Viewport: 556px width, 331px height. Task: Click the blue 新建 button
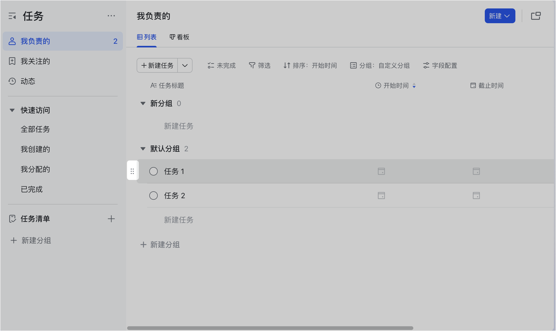tap(500, 16)
